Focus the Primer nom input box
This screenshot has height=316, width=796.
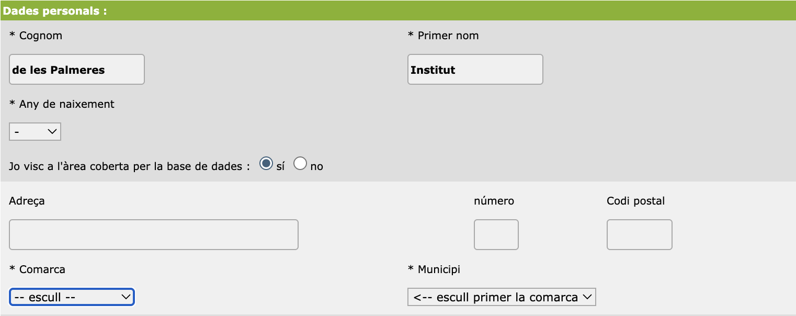pyautogui.click(x=475, y=70)
